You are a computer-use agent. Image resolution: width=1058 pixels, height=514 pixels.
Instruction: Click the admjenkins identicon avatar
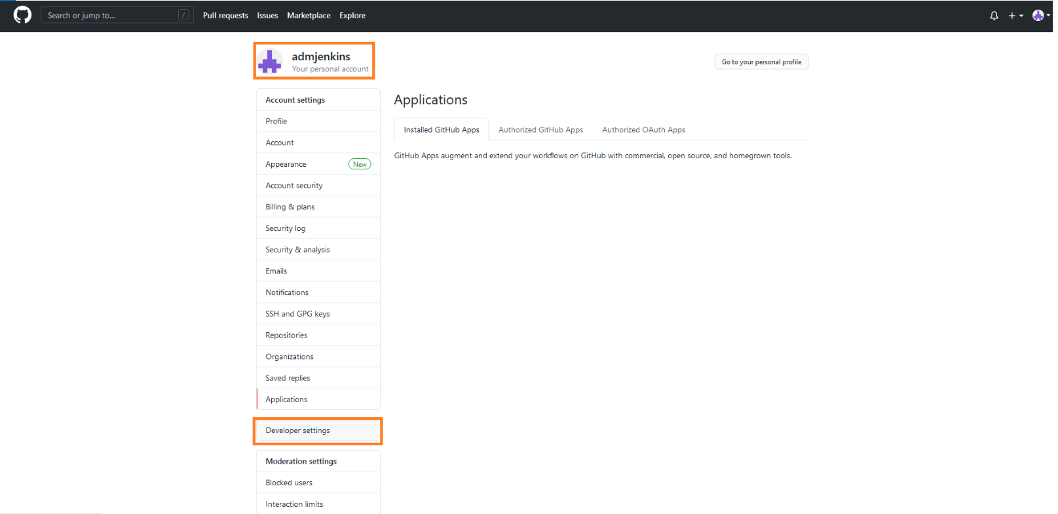coord(270,62)
